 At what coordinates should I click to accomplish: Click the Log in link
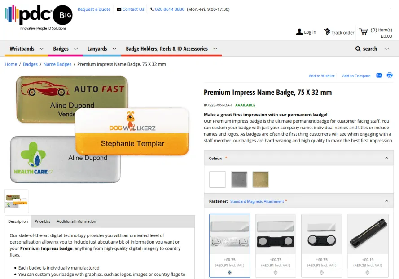(310, 32)
